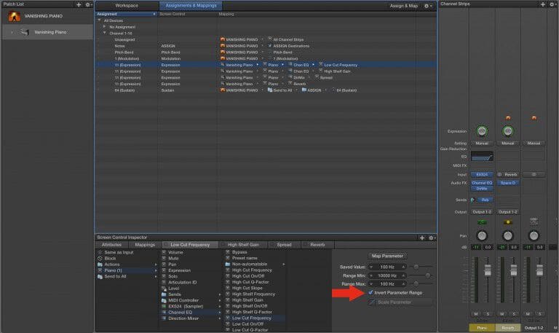Open the Patch List gear action menu
The height and width of the screenshot is (333, 559).
[x=88, y=4]
